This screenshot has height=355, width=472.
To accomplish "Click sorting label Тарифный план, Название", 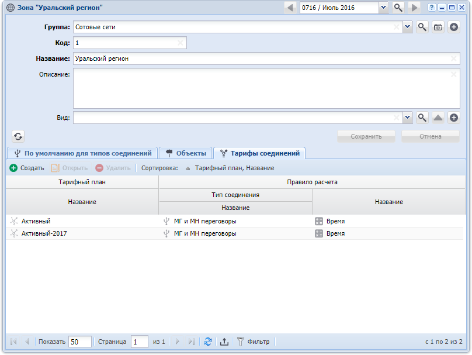I will click(234, 168).
